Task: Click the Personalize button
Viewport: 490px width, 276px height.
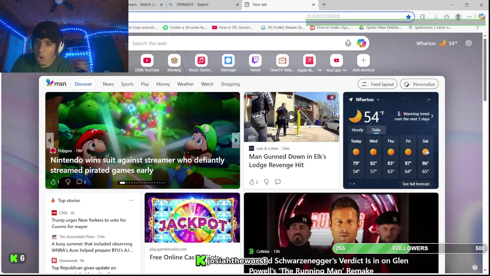Action: click(x=419, y=84)
